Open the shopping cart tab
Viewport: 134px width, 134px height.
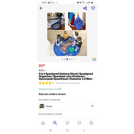coord(67,123)
